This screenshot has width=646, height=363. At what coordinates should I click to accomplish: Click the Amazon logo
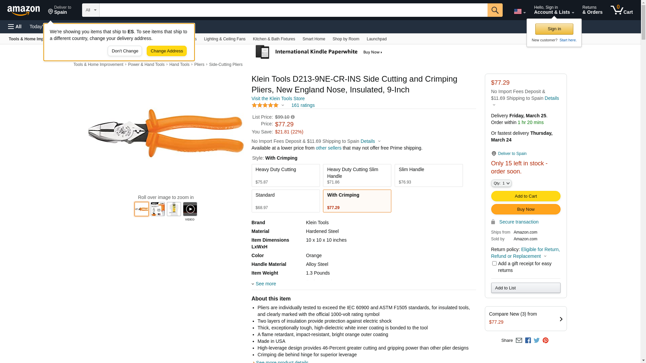tap(24, 10)
